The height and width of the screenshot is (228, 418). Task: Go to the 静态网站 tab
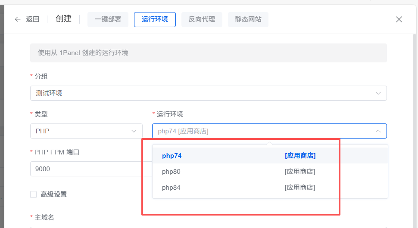coord(248,19)
